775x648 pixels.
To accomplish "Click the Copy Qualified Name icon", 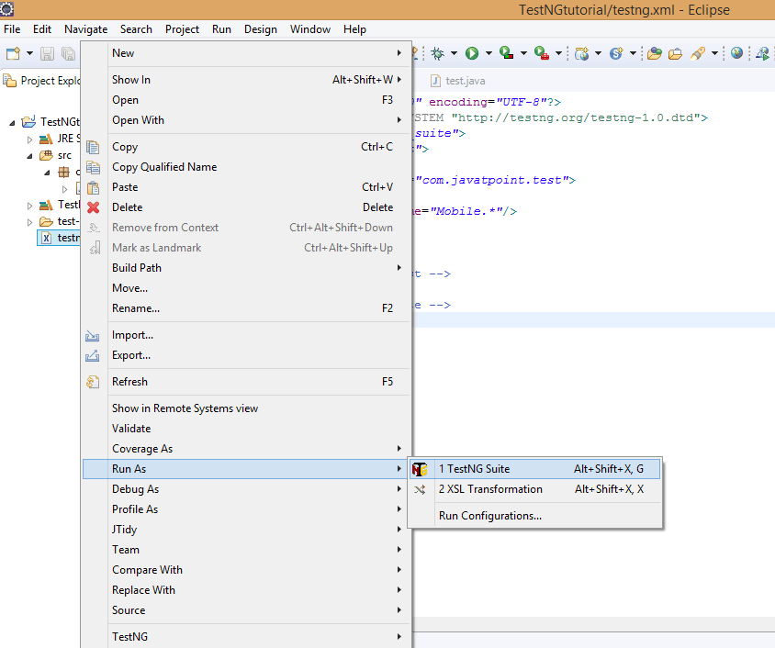I will [93, 167].
